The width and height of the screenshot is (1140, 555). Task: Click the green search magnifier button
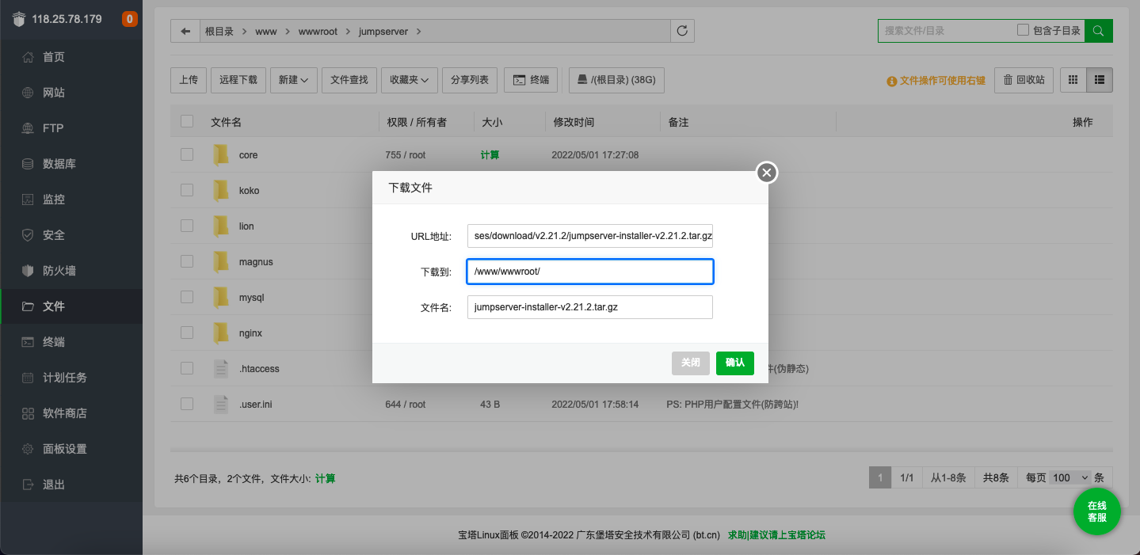1098,31
